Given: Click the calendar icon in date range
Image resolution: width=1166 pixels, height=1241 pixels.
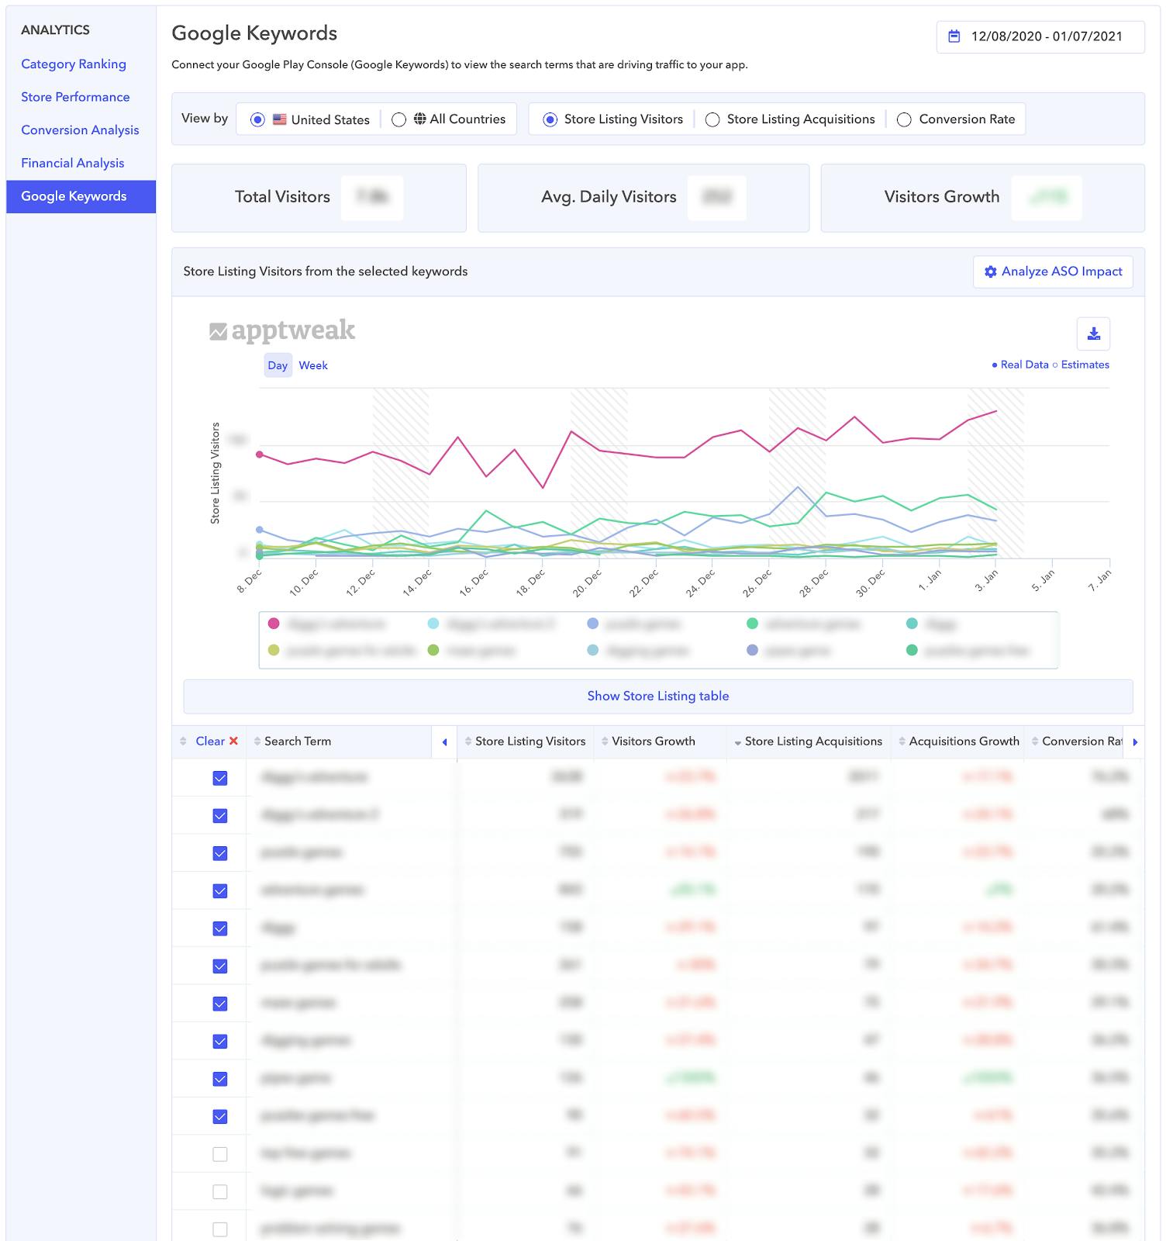Looking at the screenshot, I should 954,36.
